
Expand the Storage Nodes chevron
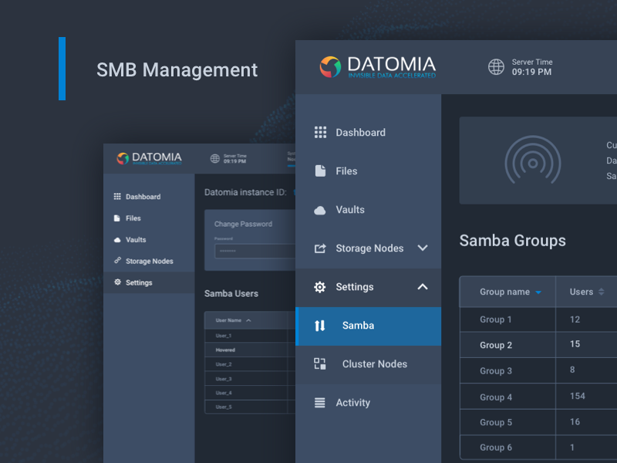423,248
